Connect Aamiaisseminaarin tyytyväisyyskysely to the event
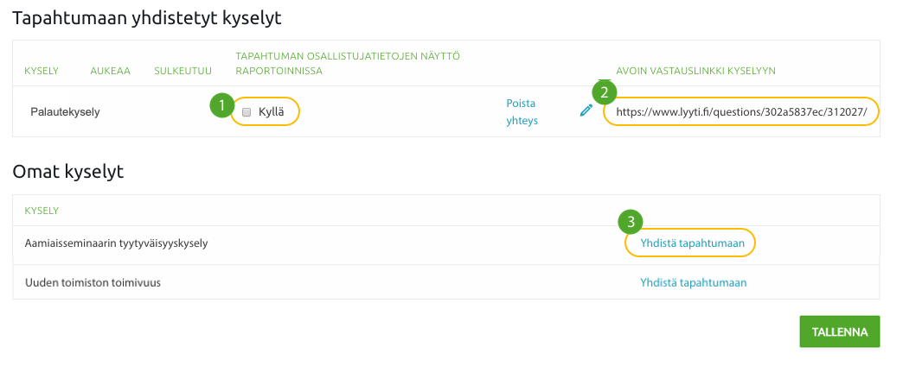Image resolution: width=903 pixels, height=366 pixels. coord(692,243)
